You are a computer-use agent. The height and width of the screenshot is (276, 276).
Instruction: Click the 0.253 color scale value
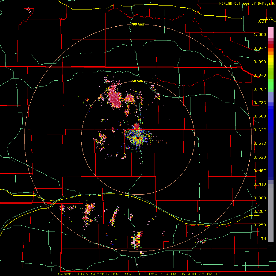pos(260,225)
